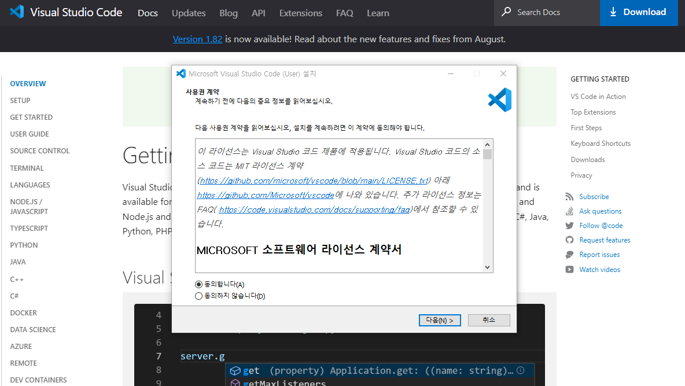Open the Follow @code link
The width and height of the screenshot is (685, 386).
pyautogui.click(x=601, y=226)
